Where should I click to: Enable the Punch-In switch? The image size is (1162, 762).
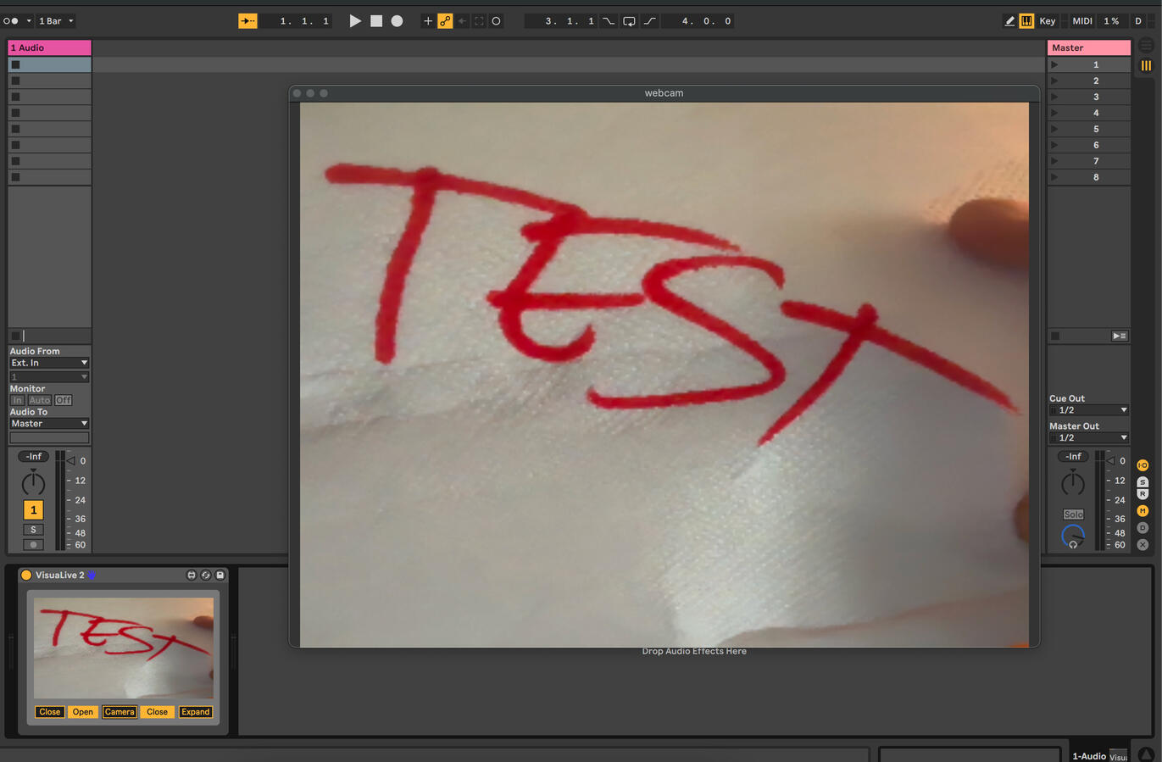609,21
